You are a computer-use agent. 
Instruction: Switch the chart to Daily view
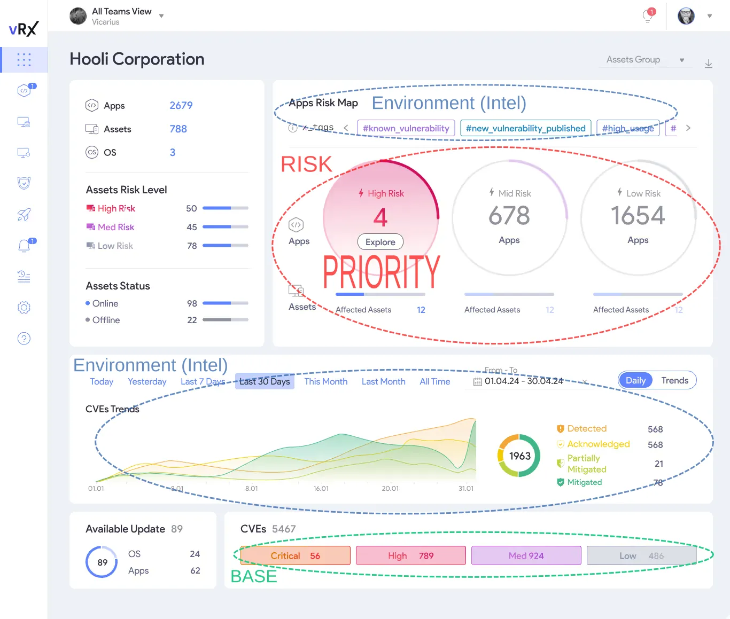point(636,380)
